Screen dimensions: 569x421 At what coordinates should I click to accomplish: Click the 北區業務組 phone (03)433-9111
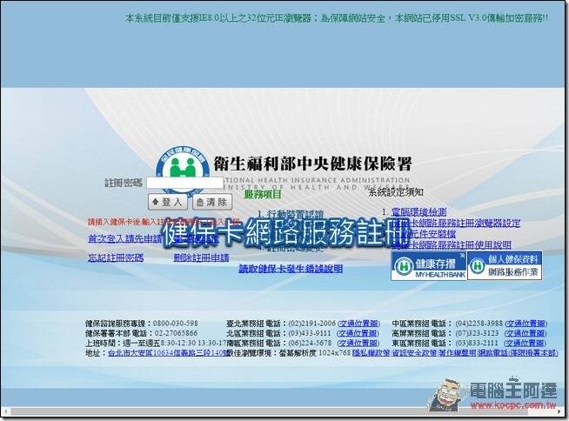310,333
